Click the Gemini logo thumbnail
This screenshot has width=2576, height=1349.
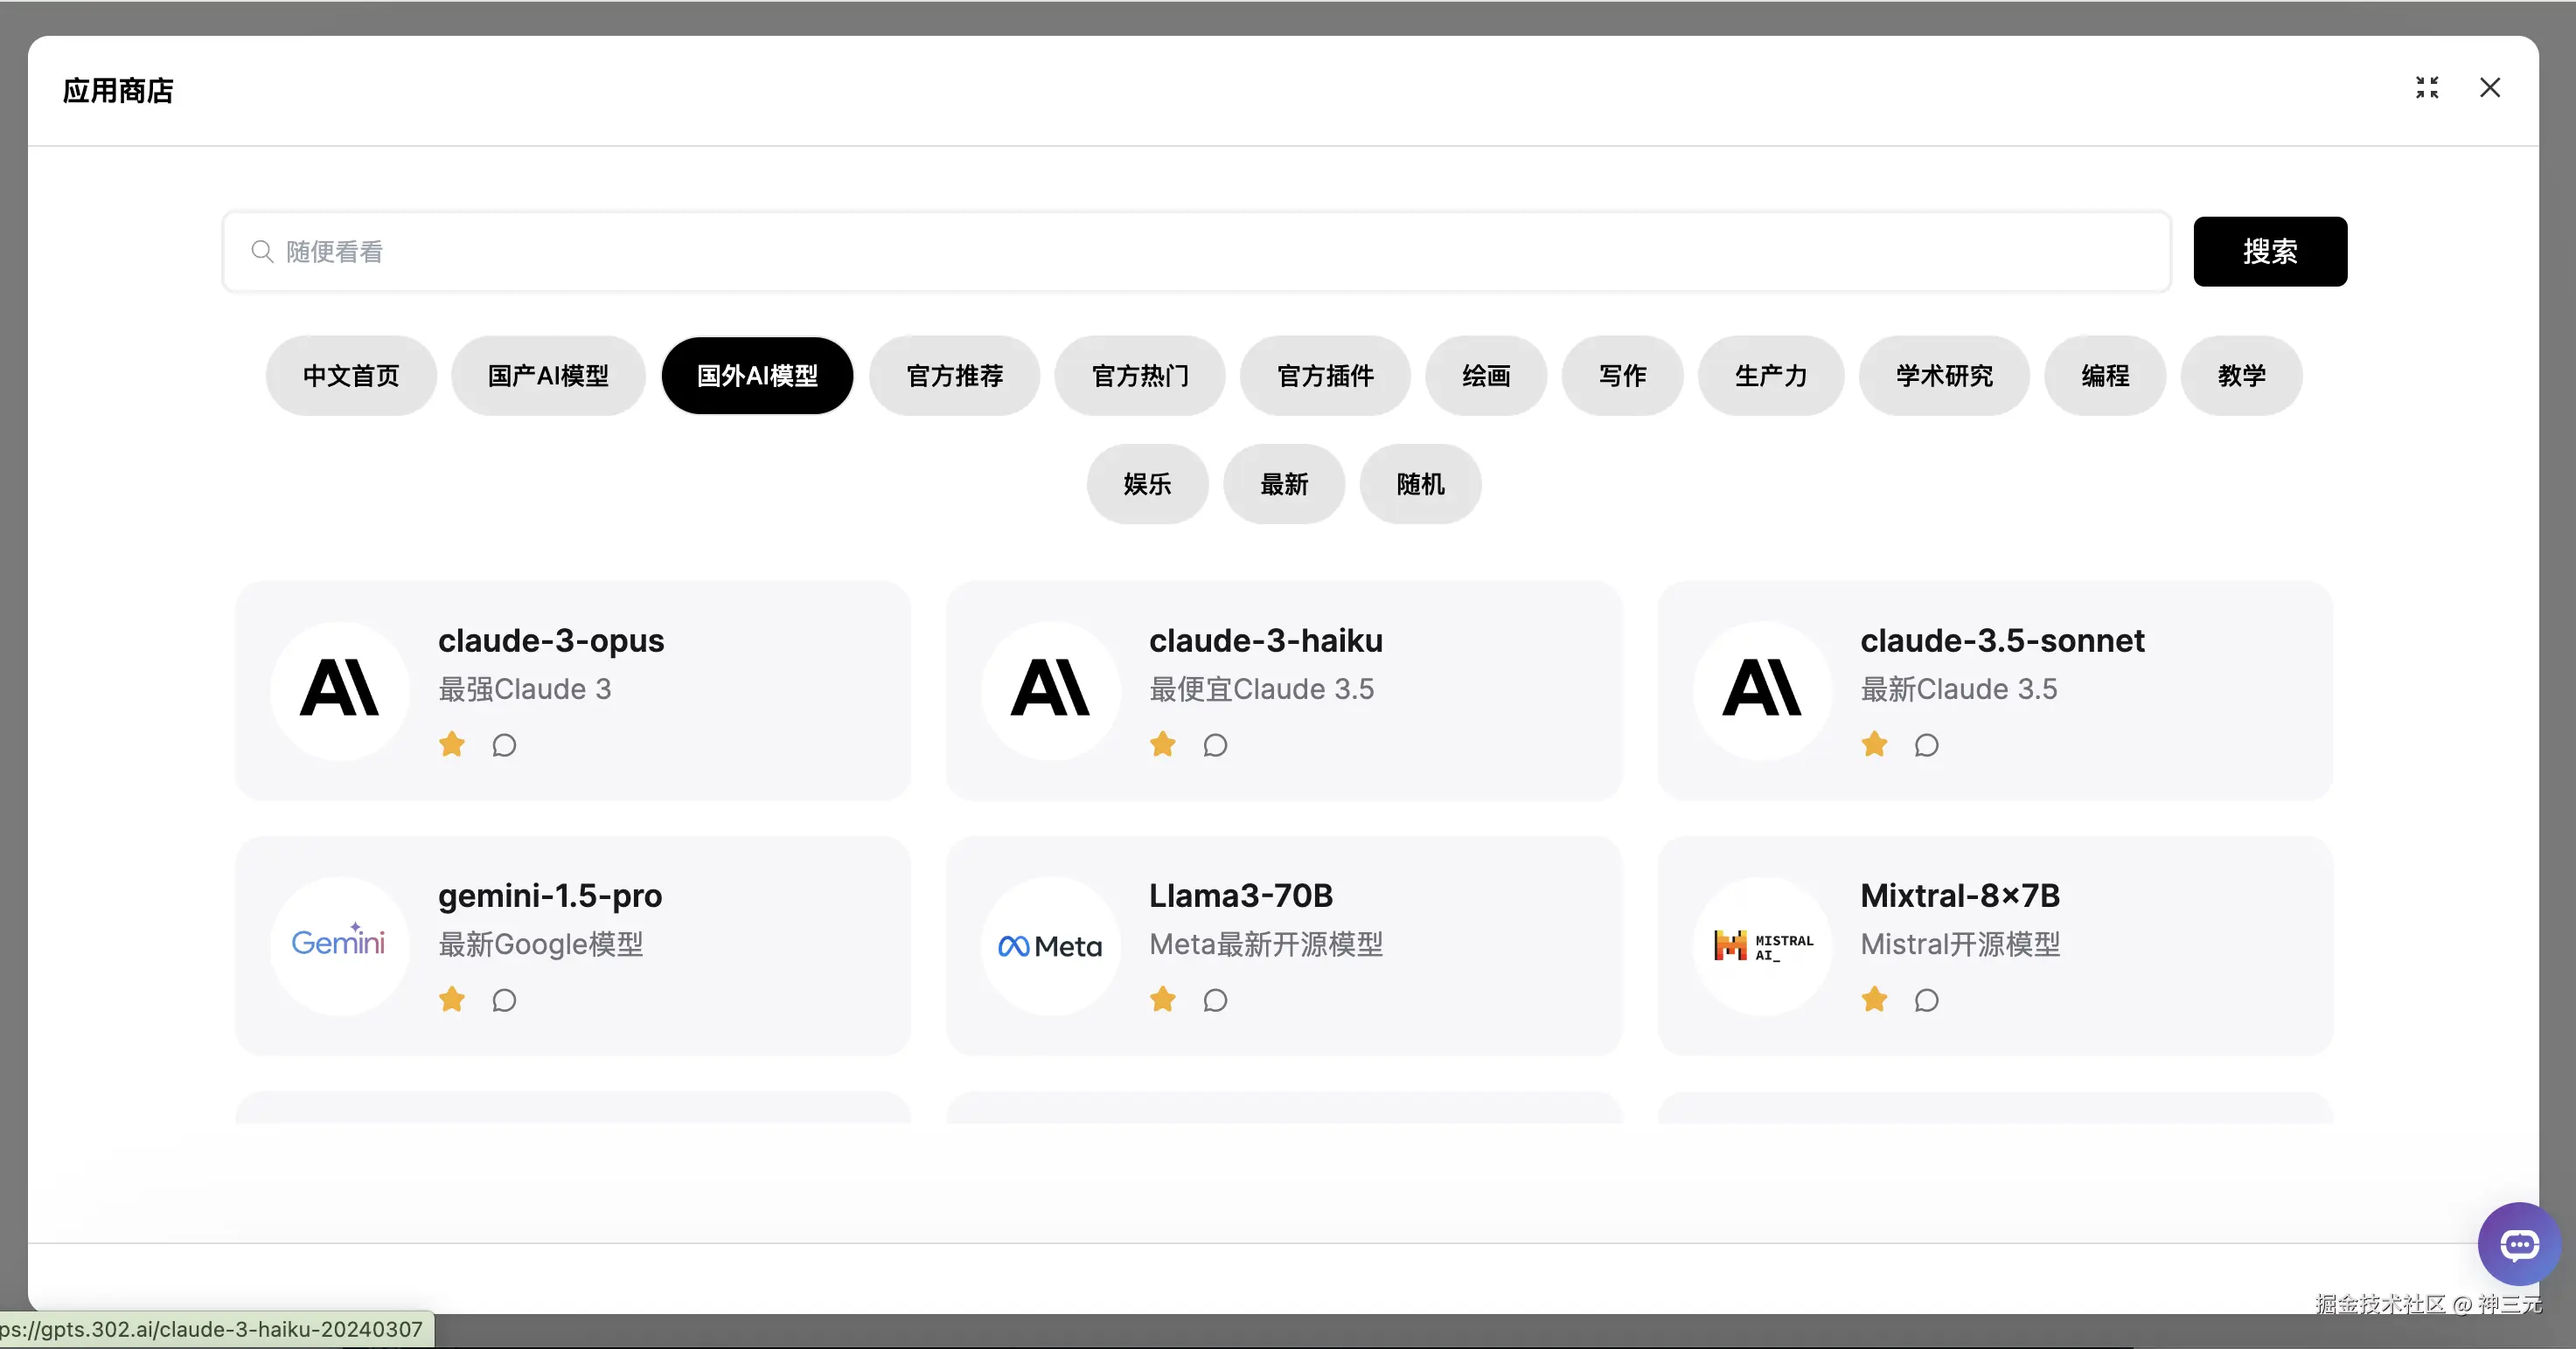339,944
